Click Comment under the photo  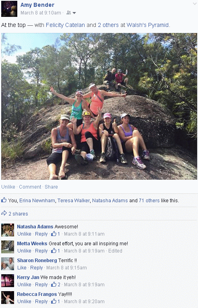30,187
